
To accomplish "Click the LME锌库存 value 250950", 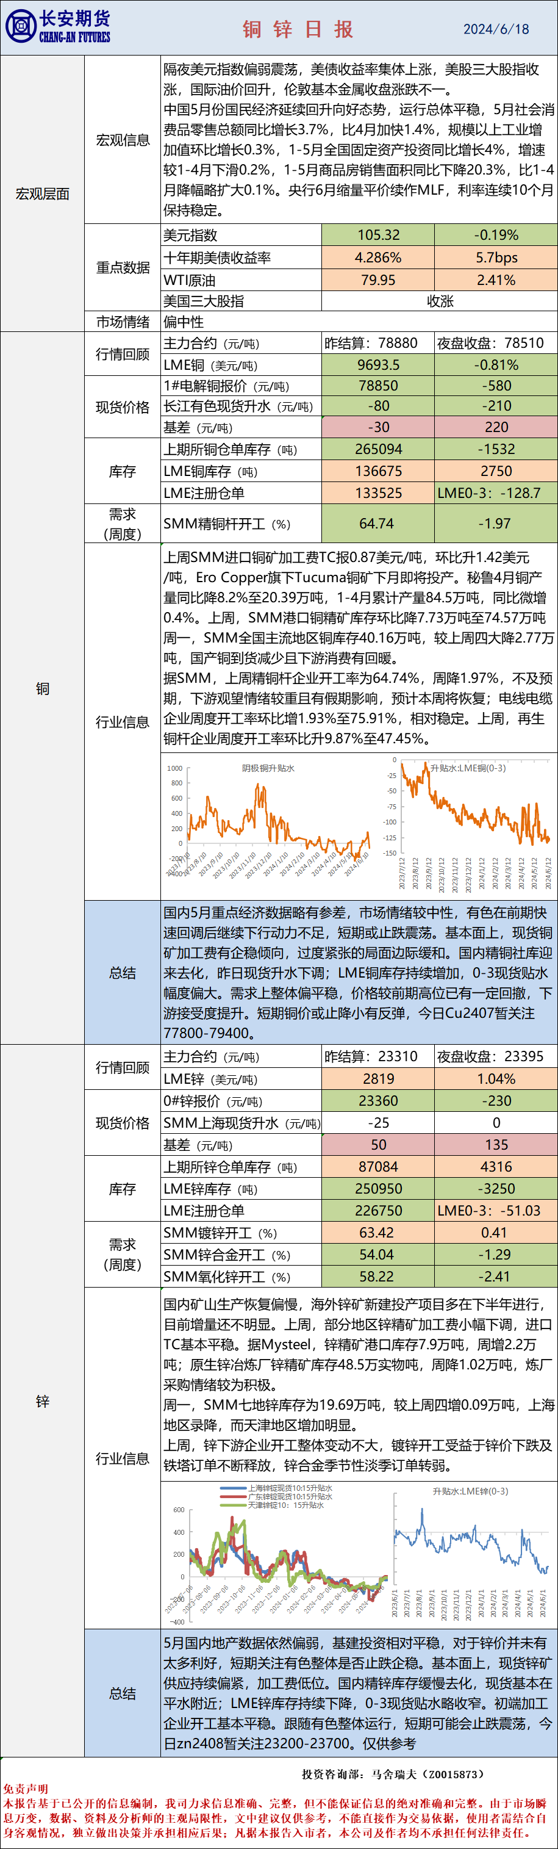I will pos(378,1189).
